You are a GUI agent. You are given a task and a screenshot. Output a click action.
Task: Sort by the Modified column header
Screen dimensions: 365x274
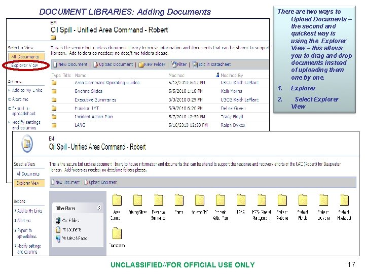tap(177, 76)
